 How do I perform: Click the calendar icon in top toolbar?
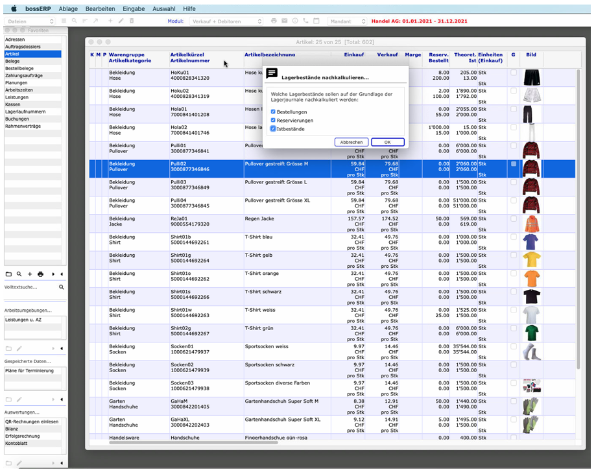316,21
